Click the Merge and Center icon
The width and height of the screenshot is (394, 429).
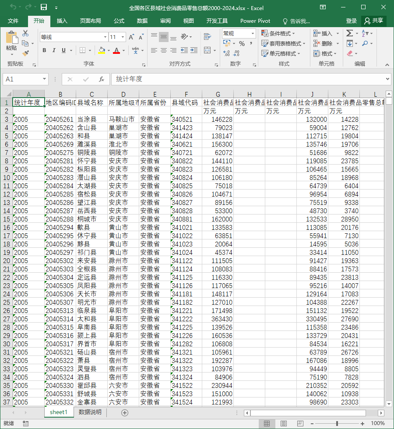click(x=208, y=50)
